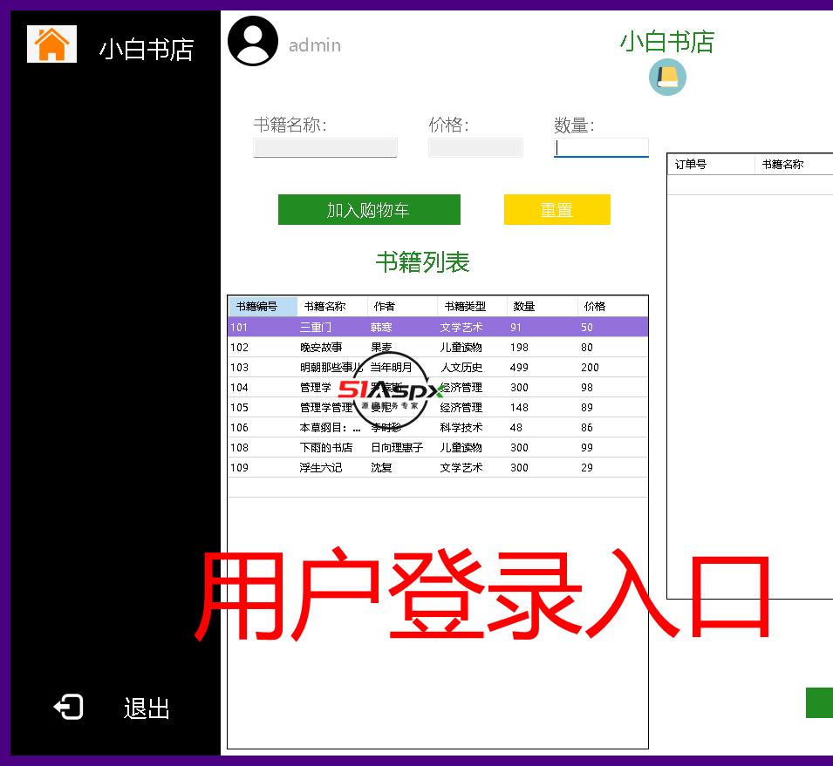Click the 加入购物车 green button
This screenshot has width=833, height=766.
pyautogui.click(x=369, y=210)
